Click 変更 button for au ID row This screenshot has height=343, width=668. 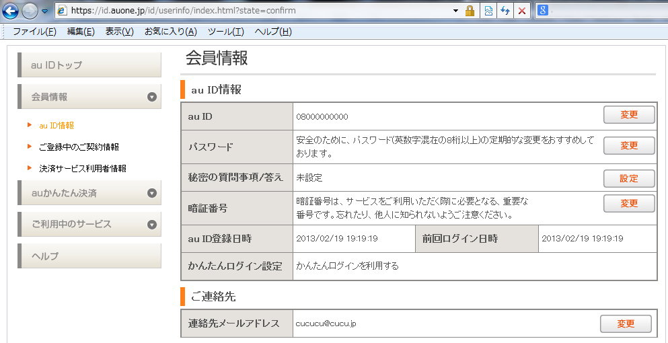629,114
